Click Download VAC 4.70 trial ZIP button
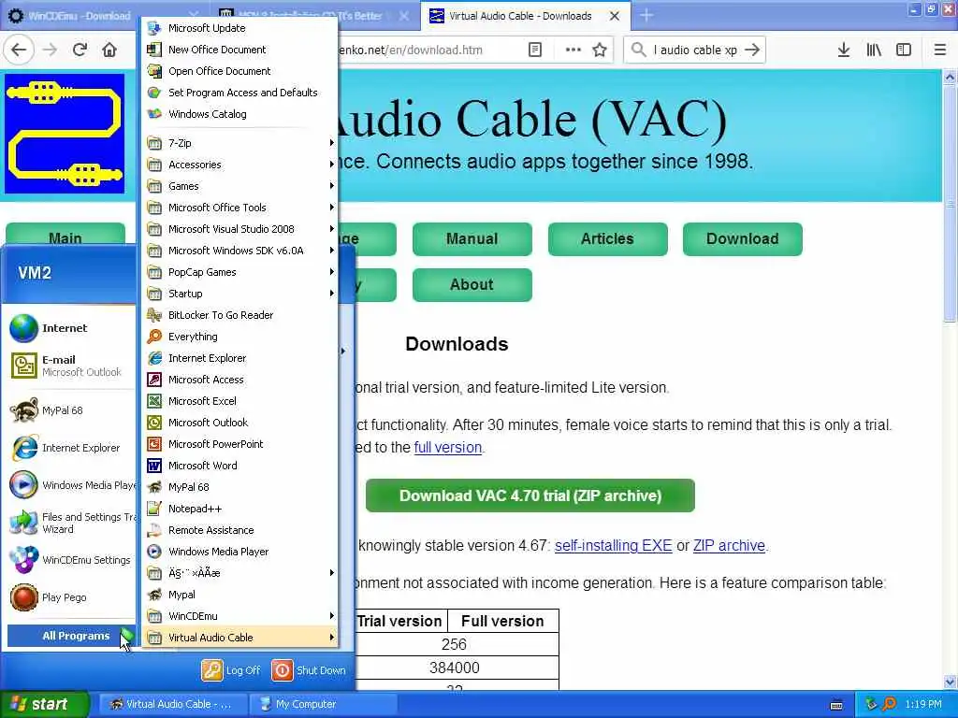The width and height of the screenshot is (958, 718). coord(530,495)
